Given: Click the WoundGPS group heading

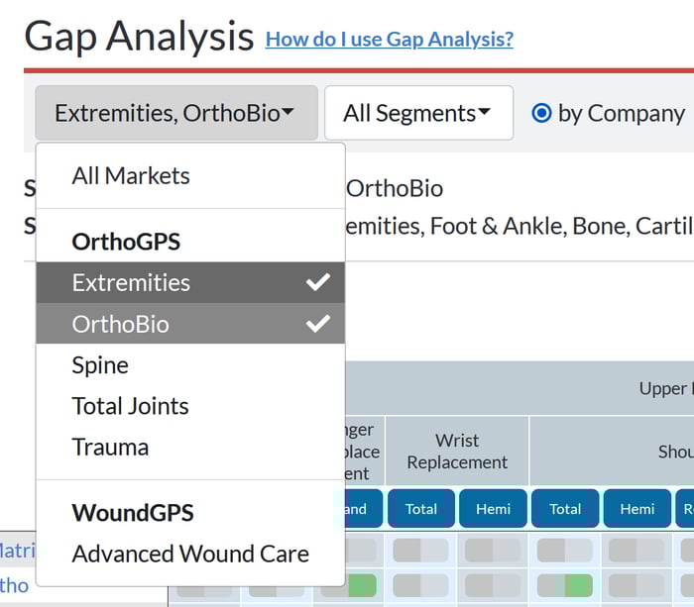Looking at the screenshot, I should pos(132,512).
